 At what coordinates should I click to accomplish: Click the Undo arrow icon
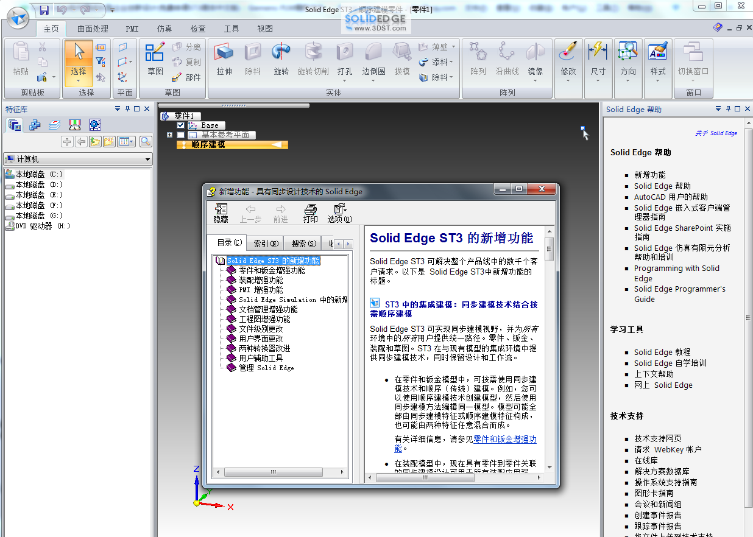click(62, 10)
